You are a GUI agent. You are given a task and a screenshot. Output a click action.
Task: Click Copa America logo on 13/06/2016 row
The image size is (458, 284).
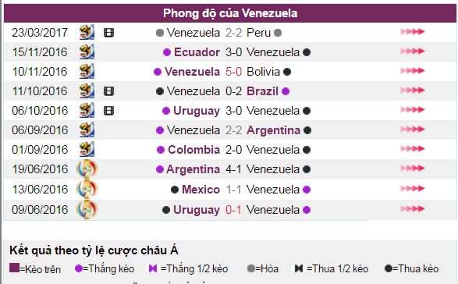click(x=87, y=189)
